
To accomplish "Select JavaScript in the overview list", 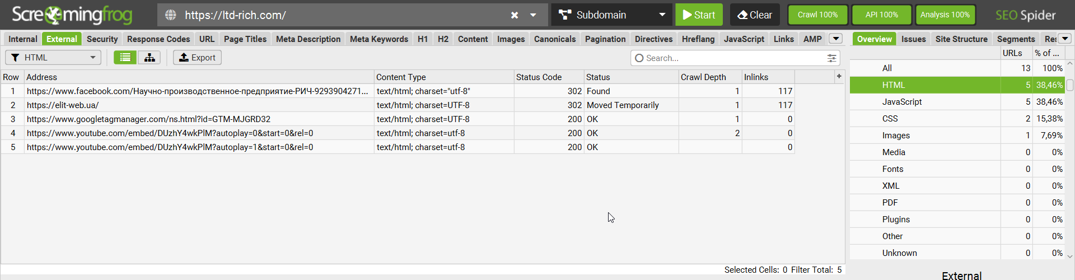I will pos(957,101).
